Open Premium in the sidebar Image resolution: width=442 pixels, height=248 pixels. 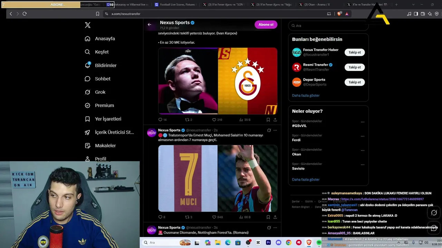[x=99, y=105]
